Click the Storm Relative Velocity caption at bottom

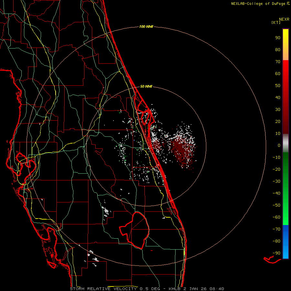[x=147, y=289]
